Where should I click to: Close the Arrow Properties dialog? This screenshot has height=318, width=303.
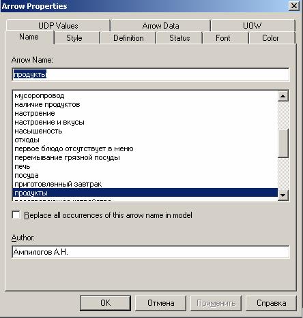tap(294, 5)
